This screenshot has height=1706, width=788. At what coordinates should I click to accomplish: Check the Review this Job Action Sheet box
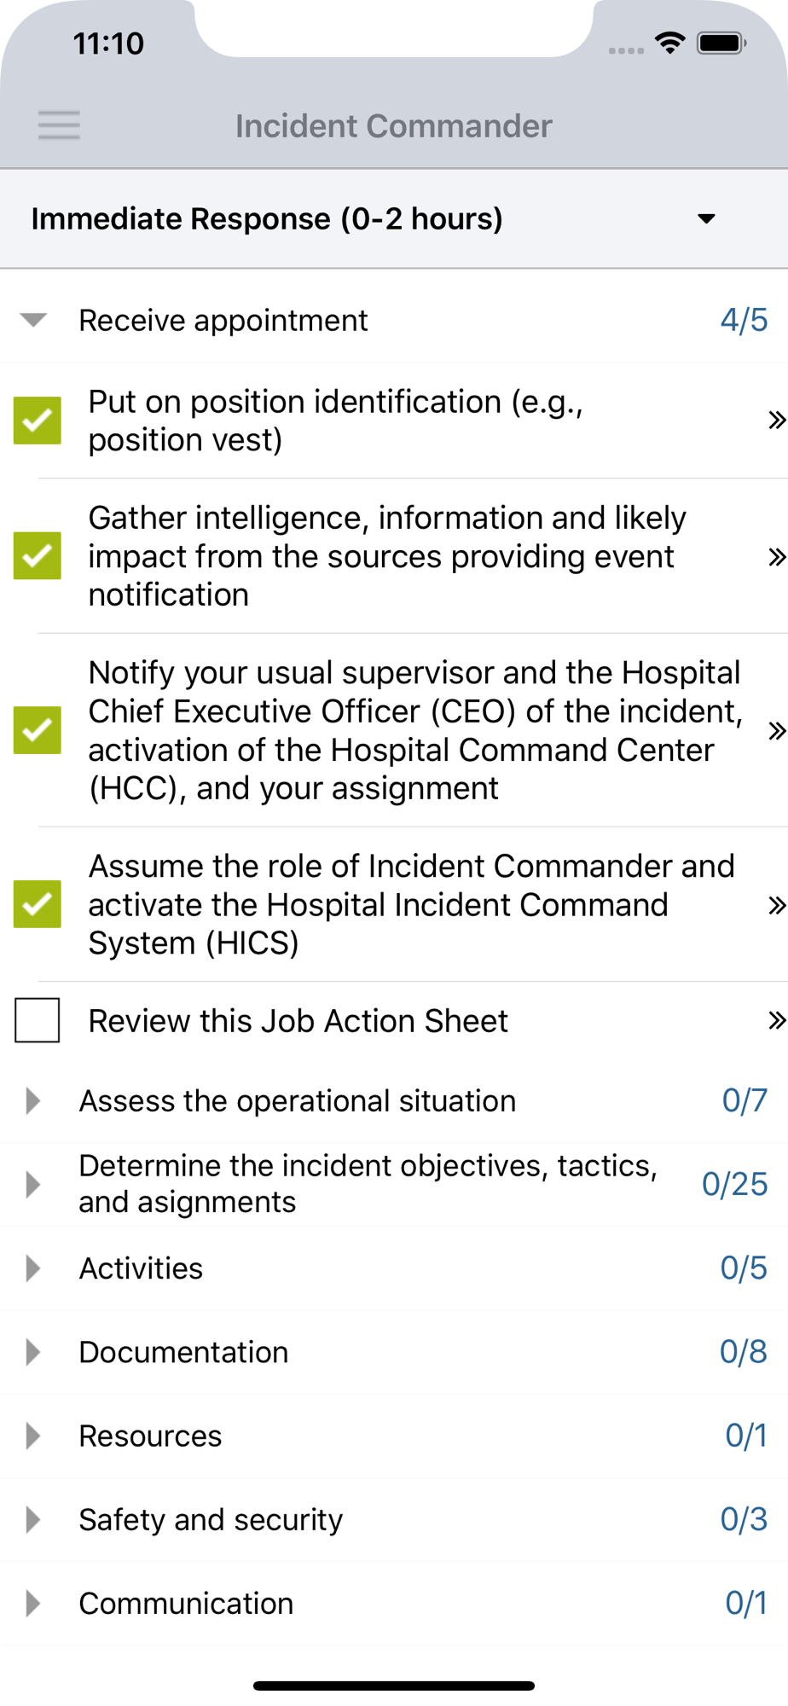click(38, 1020)
